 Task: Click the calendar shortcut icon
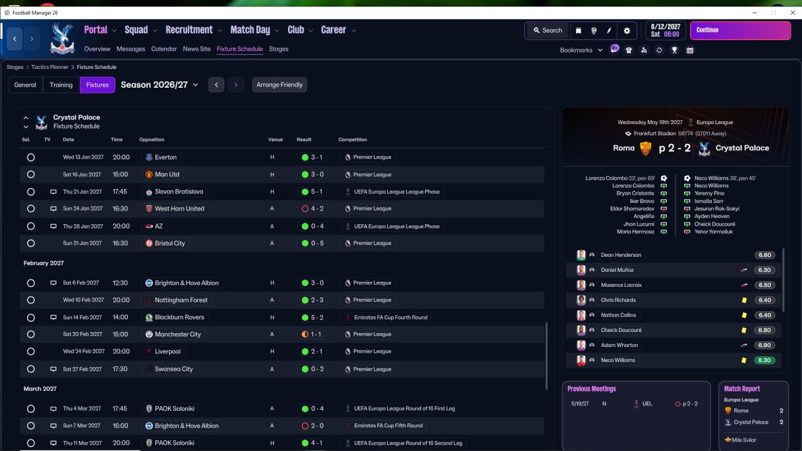pyautogui.click(x=690, y=50)
